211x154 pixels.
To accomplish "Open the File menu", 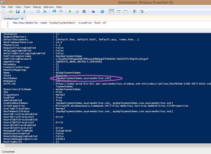I will point(4,7).
